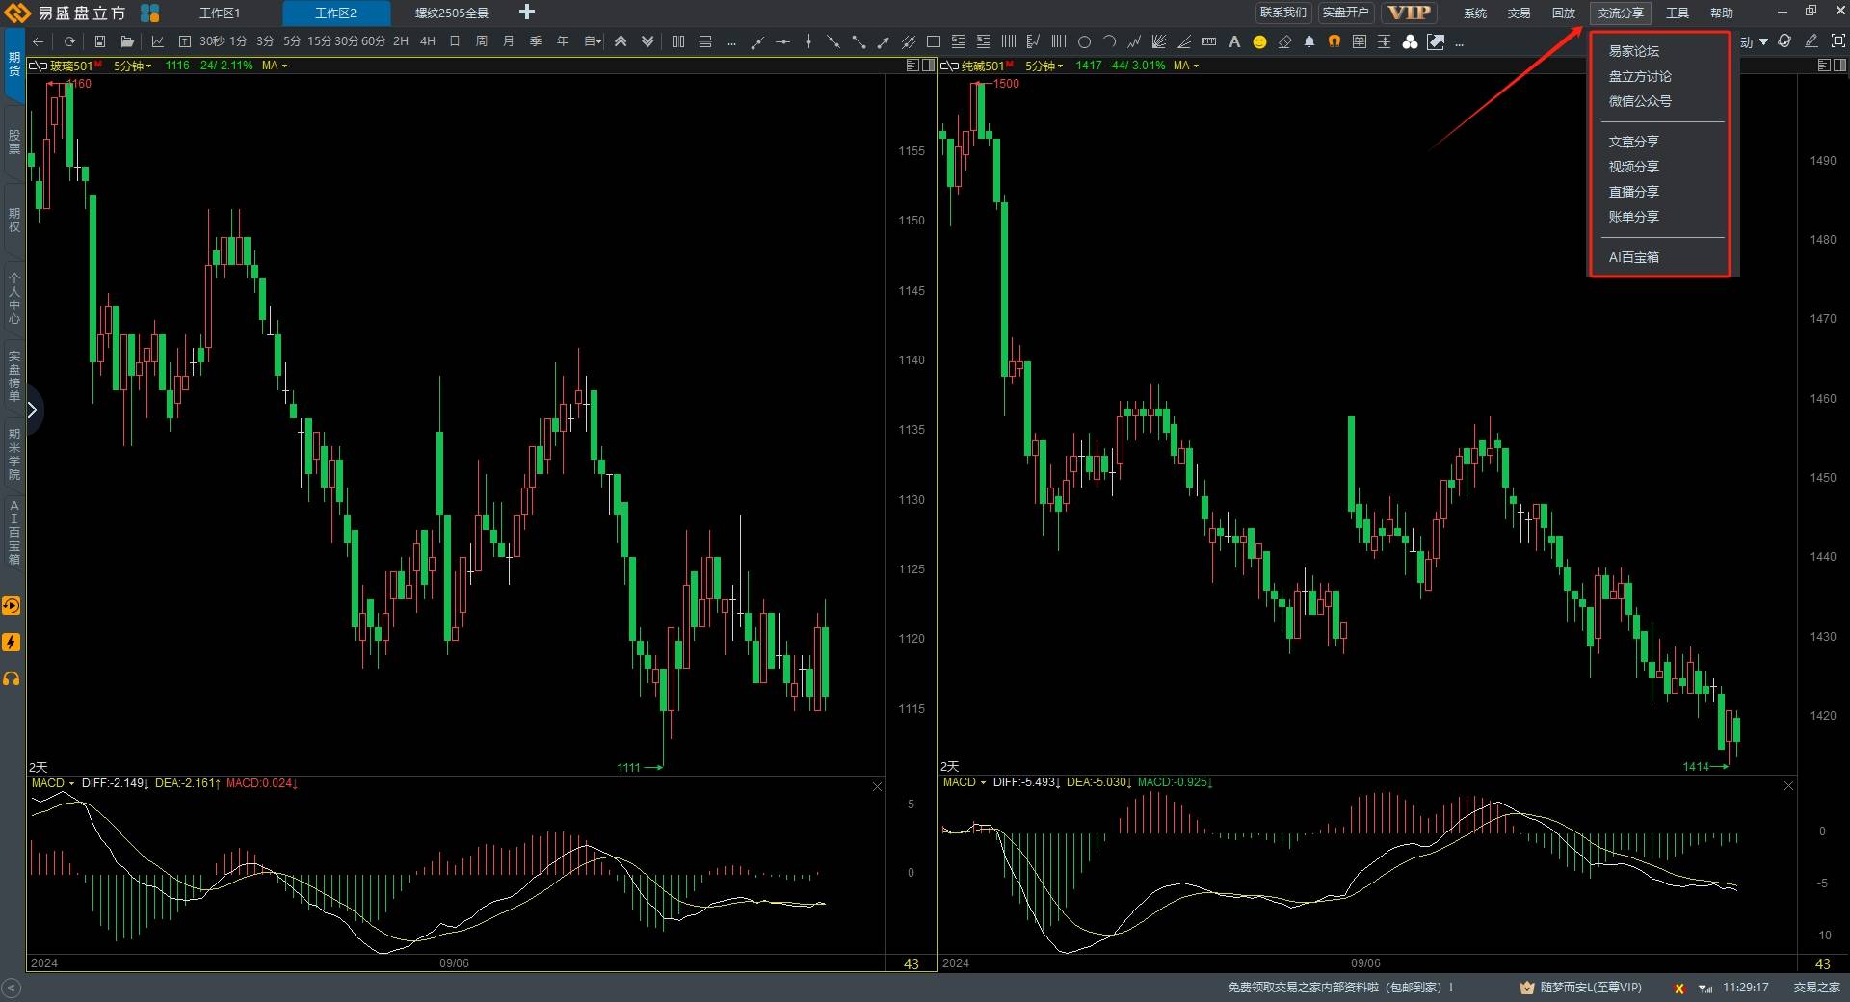This screenshot has width=1850, height=1002.
Task: Choose 账单分享 in the dropdown menu
Action: click(1633, 217)
